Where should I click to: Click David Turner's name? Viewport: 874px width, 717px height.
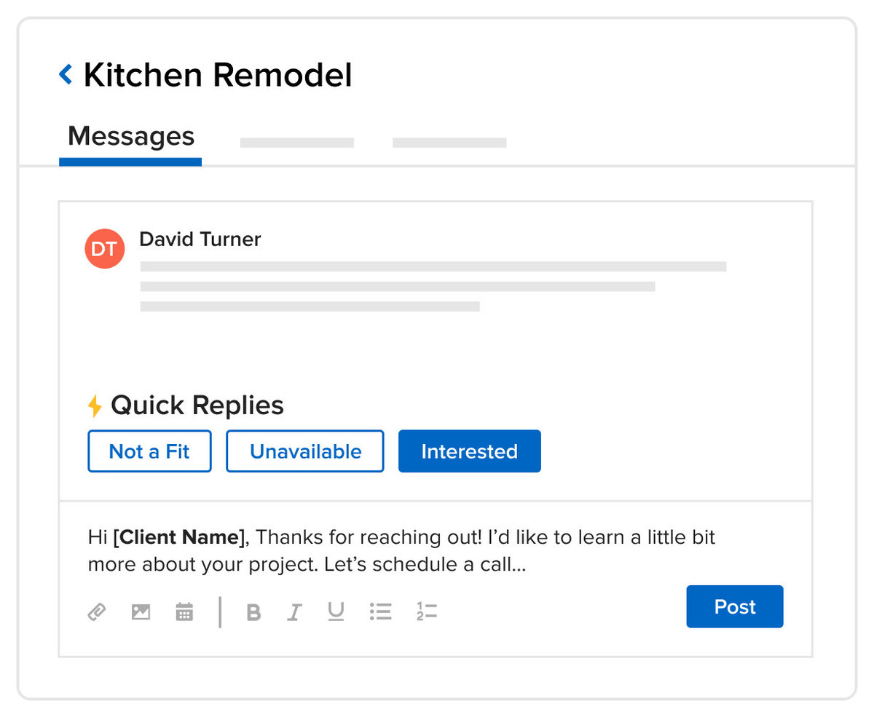coord(200,239)
